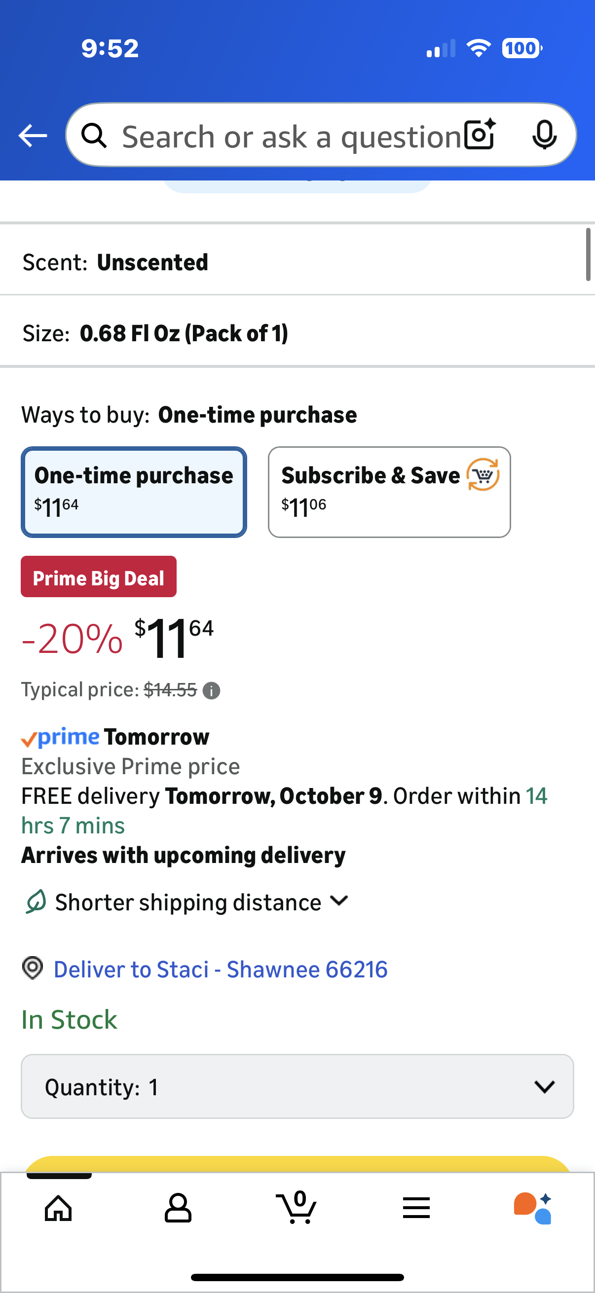This screenshot has width=595, height=1293.
Task: Tap the typical price info icon
Action: click(x=211, y=691)
